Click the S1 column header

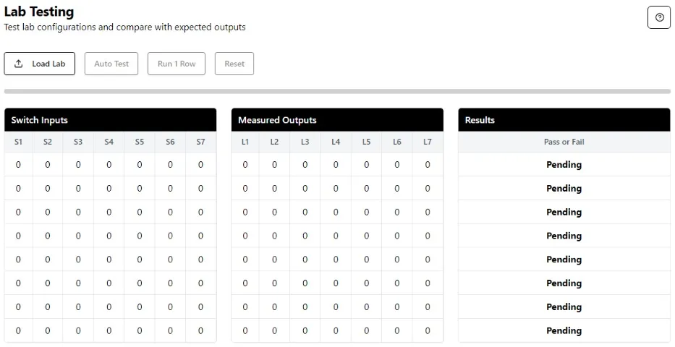pyautogui.click(x=19, y=142)
